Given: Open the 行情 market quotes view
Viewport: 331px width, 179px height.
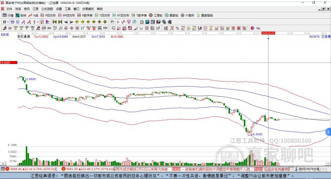Looking at the screenshot, I should pyautogui.click(x=8, y=16).
